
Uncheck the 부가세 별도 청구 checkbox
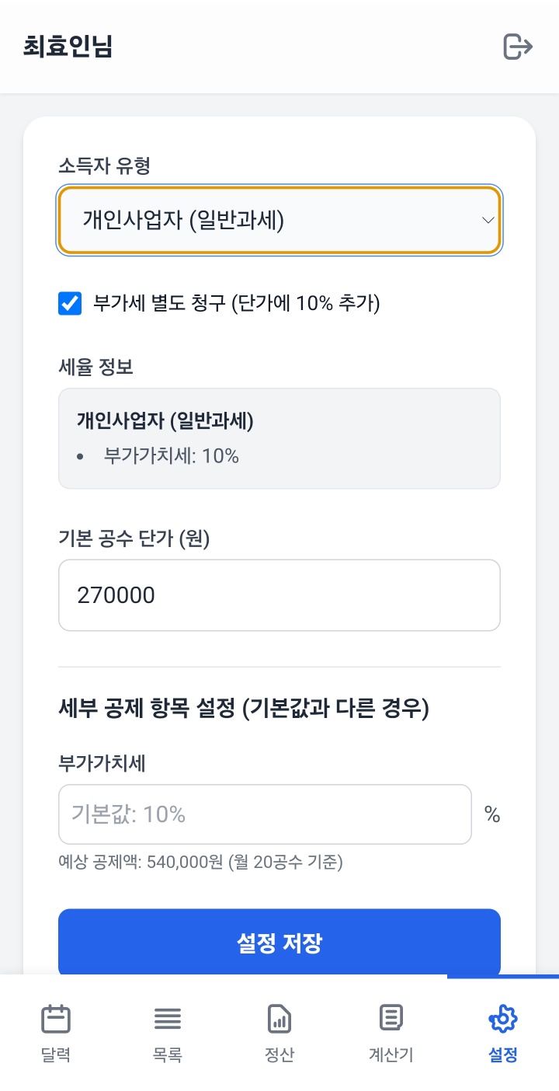pyautogui.click(x=70, y=303)
